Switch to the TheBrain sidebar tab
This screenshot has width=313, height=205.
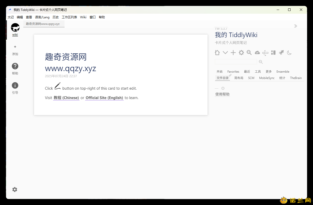click(x=296, y=78)
